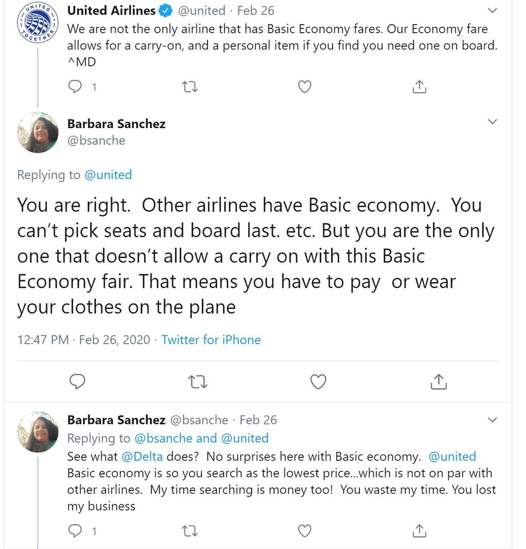Reply to Barbara's tweet mentioning Delta
Screen dimensions: 526x549
[75, 531]
